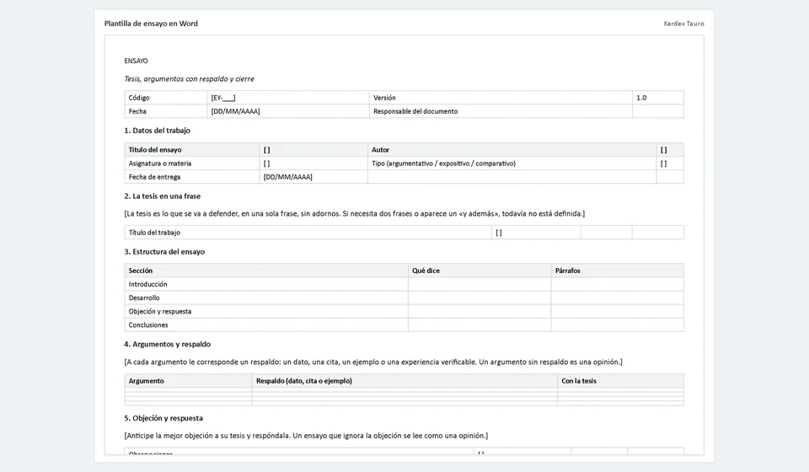Screen dimensions: 809x472
Task: Click 'Respaldo (dato, cita o ejemplo)' header
Action: pyautogui.click(x=404, y=381)
